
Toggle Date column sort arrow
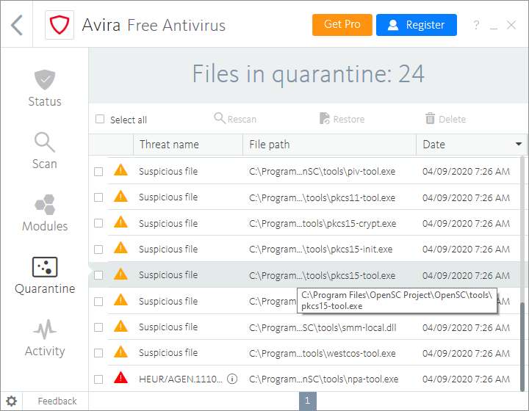pos(519,144)
